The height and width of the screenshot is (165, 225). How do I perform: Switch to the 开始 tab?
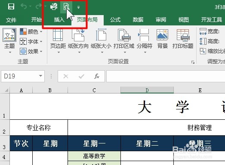[x=37, y=19]
